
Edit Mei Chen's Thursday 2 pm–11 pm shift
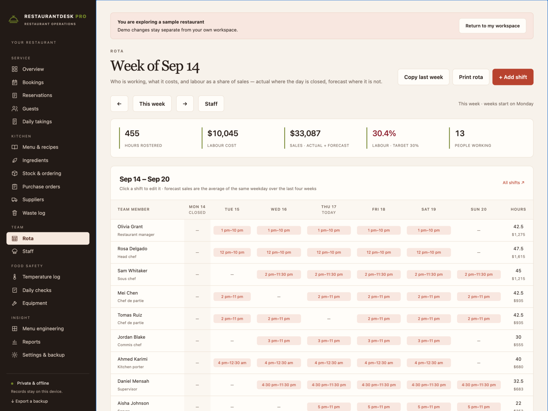click(329, 297)
